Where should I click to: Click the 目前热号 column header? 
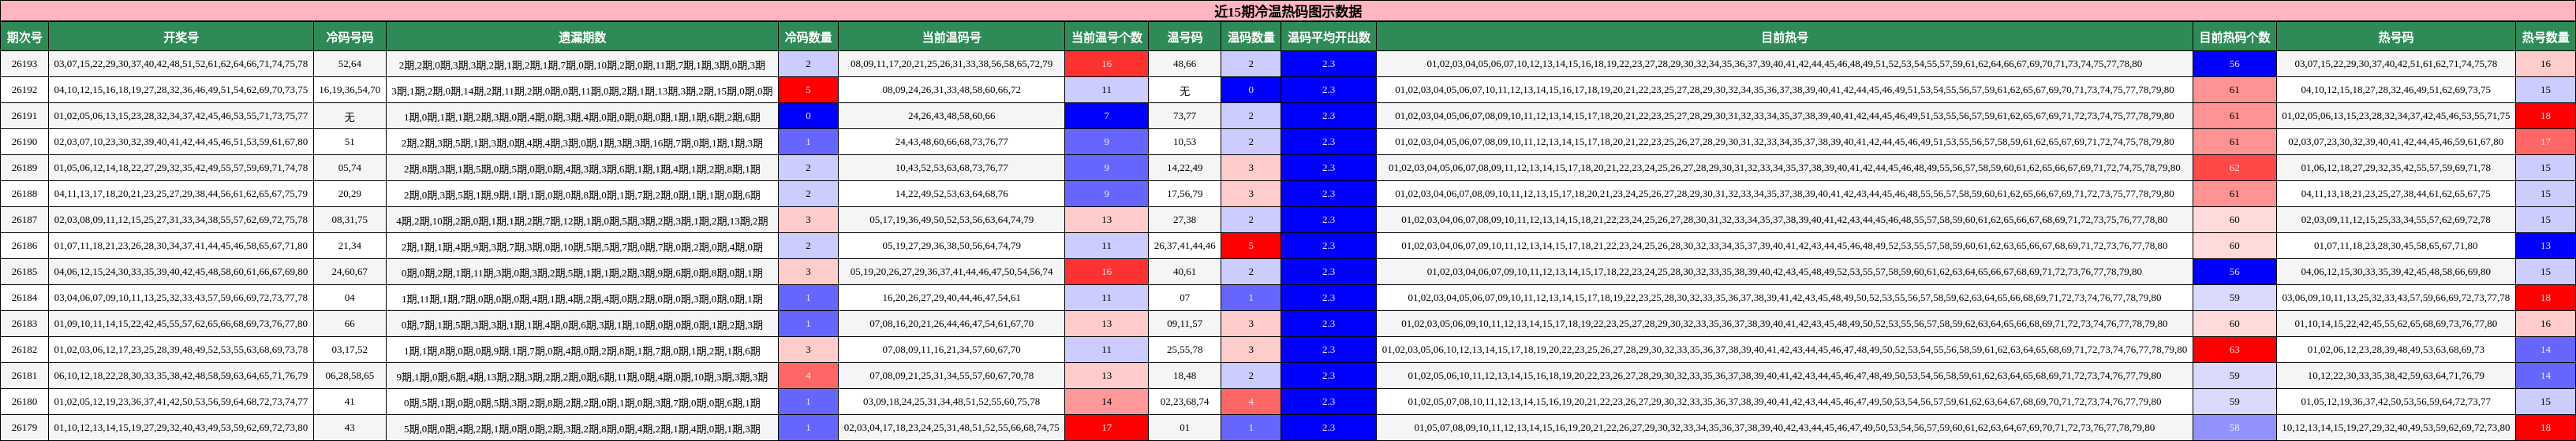pyautogui.click(x=1784, y=37)
